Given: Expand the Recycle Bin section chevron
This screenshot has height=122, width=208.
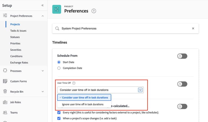Looking at the screenshot, I should click(42, 92).
